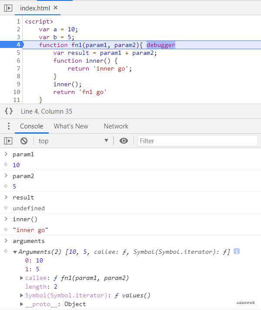
Task: Switch to the What's New tab
Action: tap(71, 126)
